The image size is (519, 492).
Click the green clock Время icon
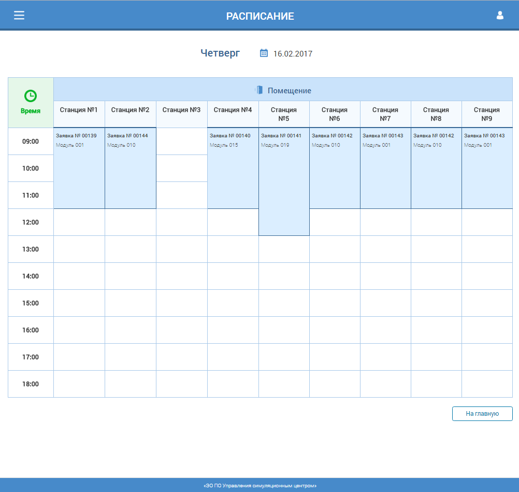[31, 96]
